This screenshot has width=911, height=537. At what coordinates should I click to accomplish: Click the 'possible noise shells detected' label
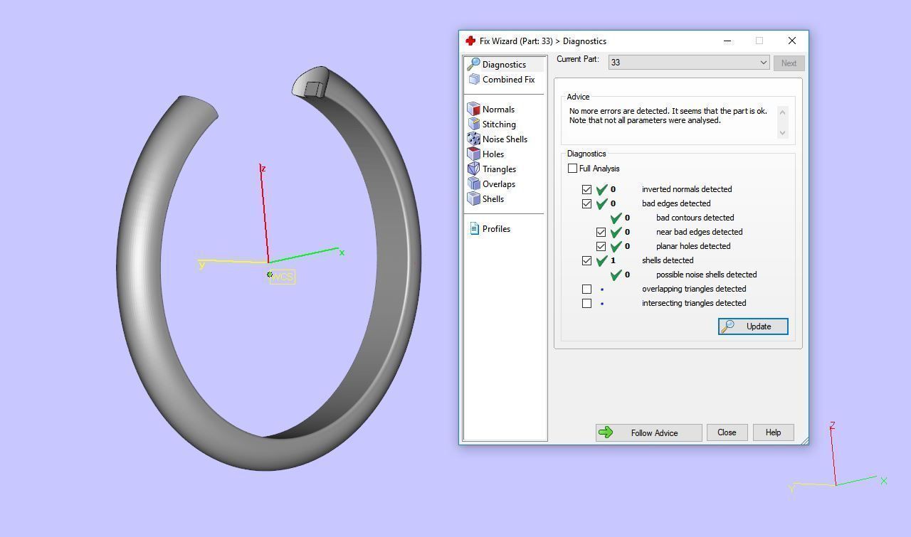[x=706, y=275]
